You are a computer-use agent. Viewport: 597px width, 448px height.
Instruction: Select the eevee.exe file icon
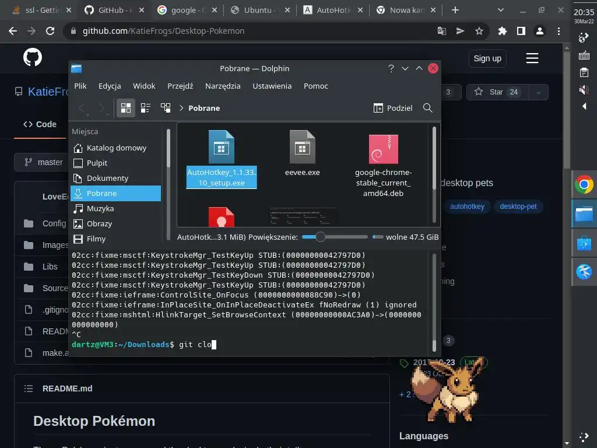[x=303, y=146]
